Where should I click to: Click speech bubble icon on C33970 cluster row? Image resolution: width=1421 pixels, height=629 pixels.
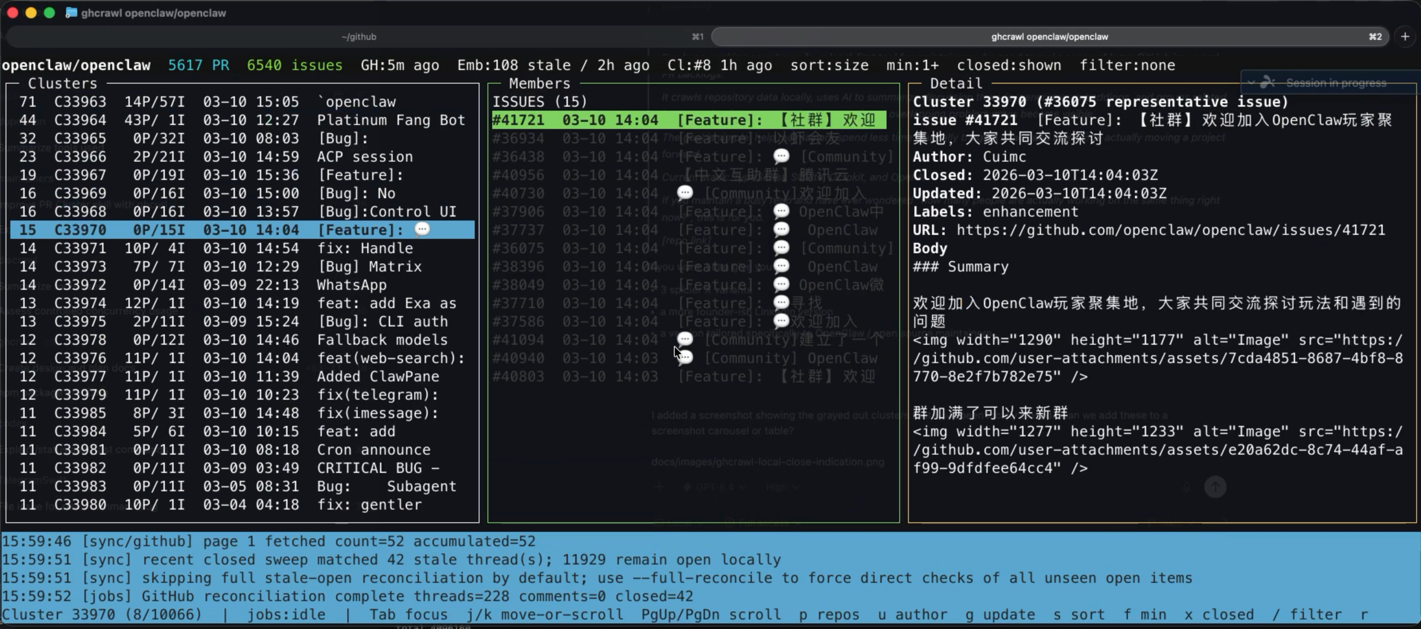tap(422, 229)
